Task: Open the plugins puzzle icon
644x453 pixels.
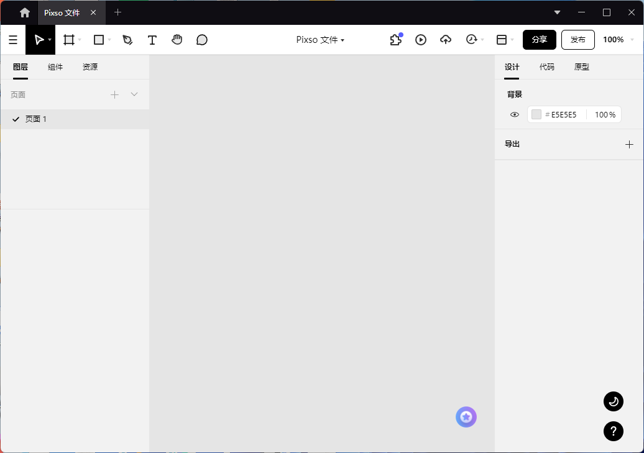Action: coord(395,40)
